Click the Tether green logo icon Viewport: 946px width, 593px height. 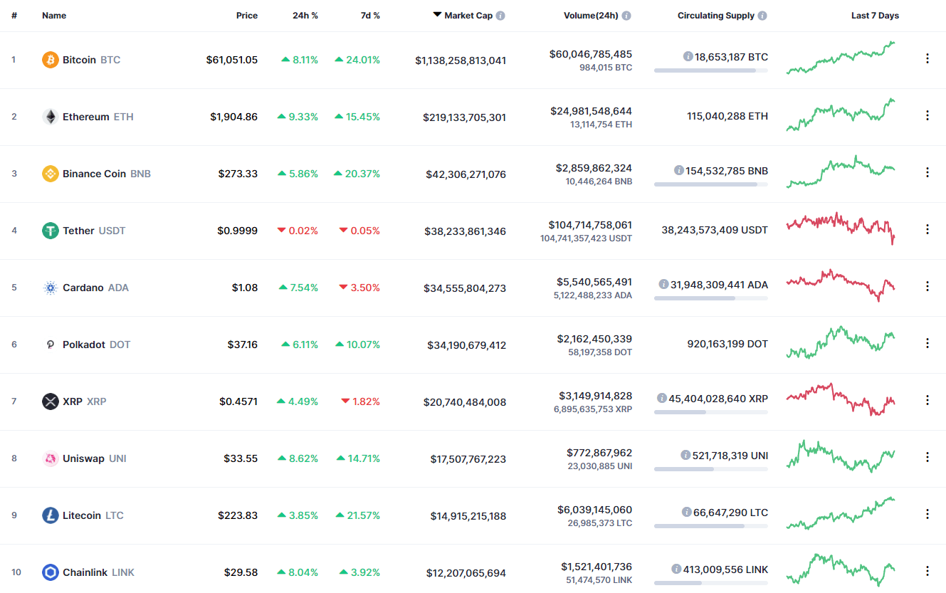pos(50,231)
